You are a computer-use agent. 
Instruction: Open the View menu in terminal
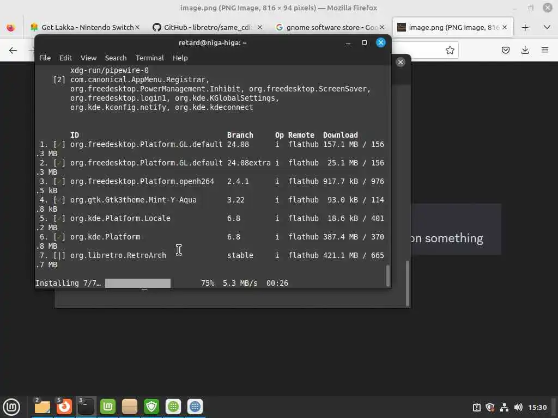click(x=89, y=58)
